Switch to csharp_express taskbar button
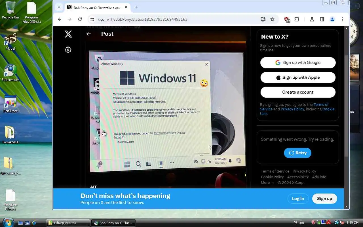The width and height of the screenshot is (363, 227). pos(68,223)
